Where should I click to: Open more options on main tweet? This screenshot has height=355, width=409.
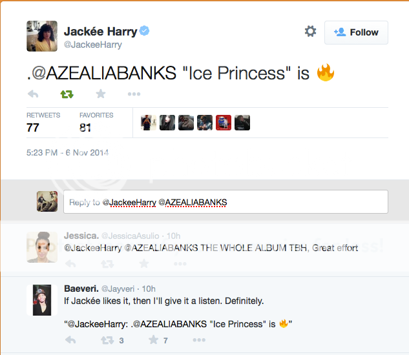click(134, 94)
